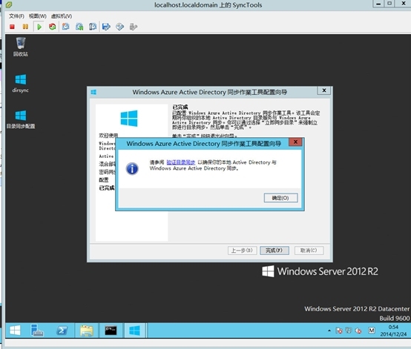Screen dimensions: 411x349
Task: Pause the virtual machine with the pause icon
Action: pyautogui.click(x=25, y=27)
